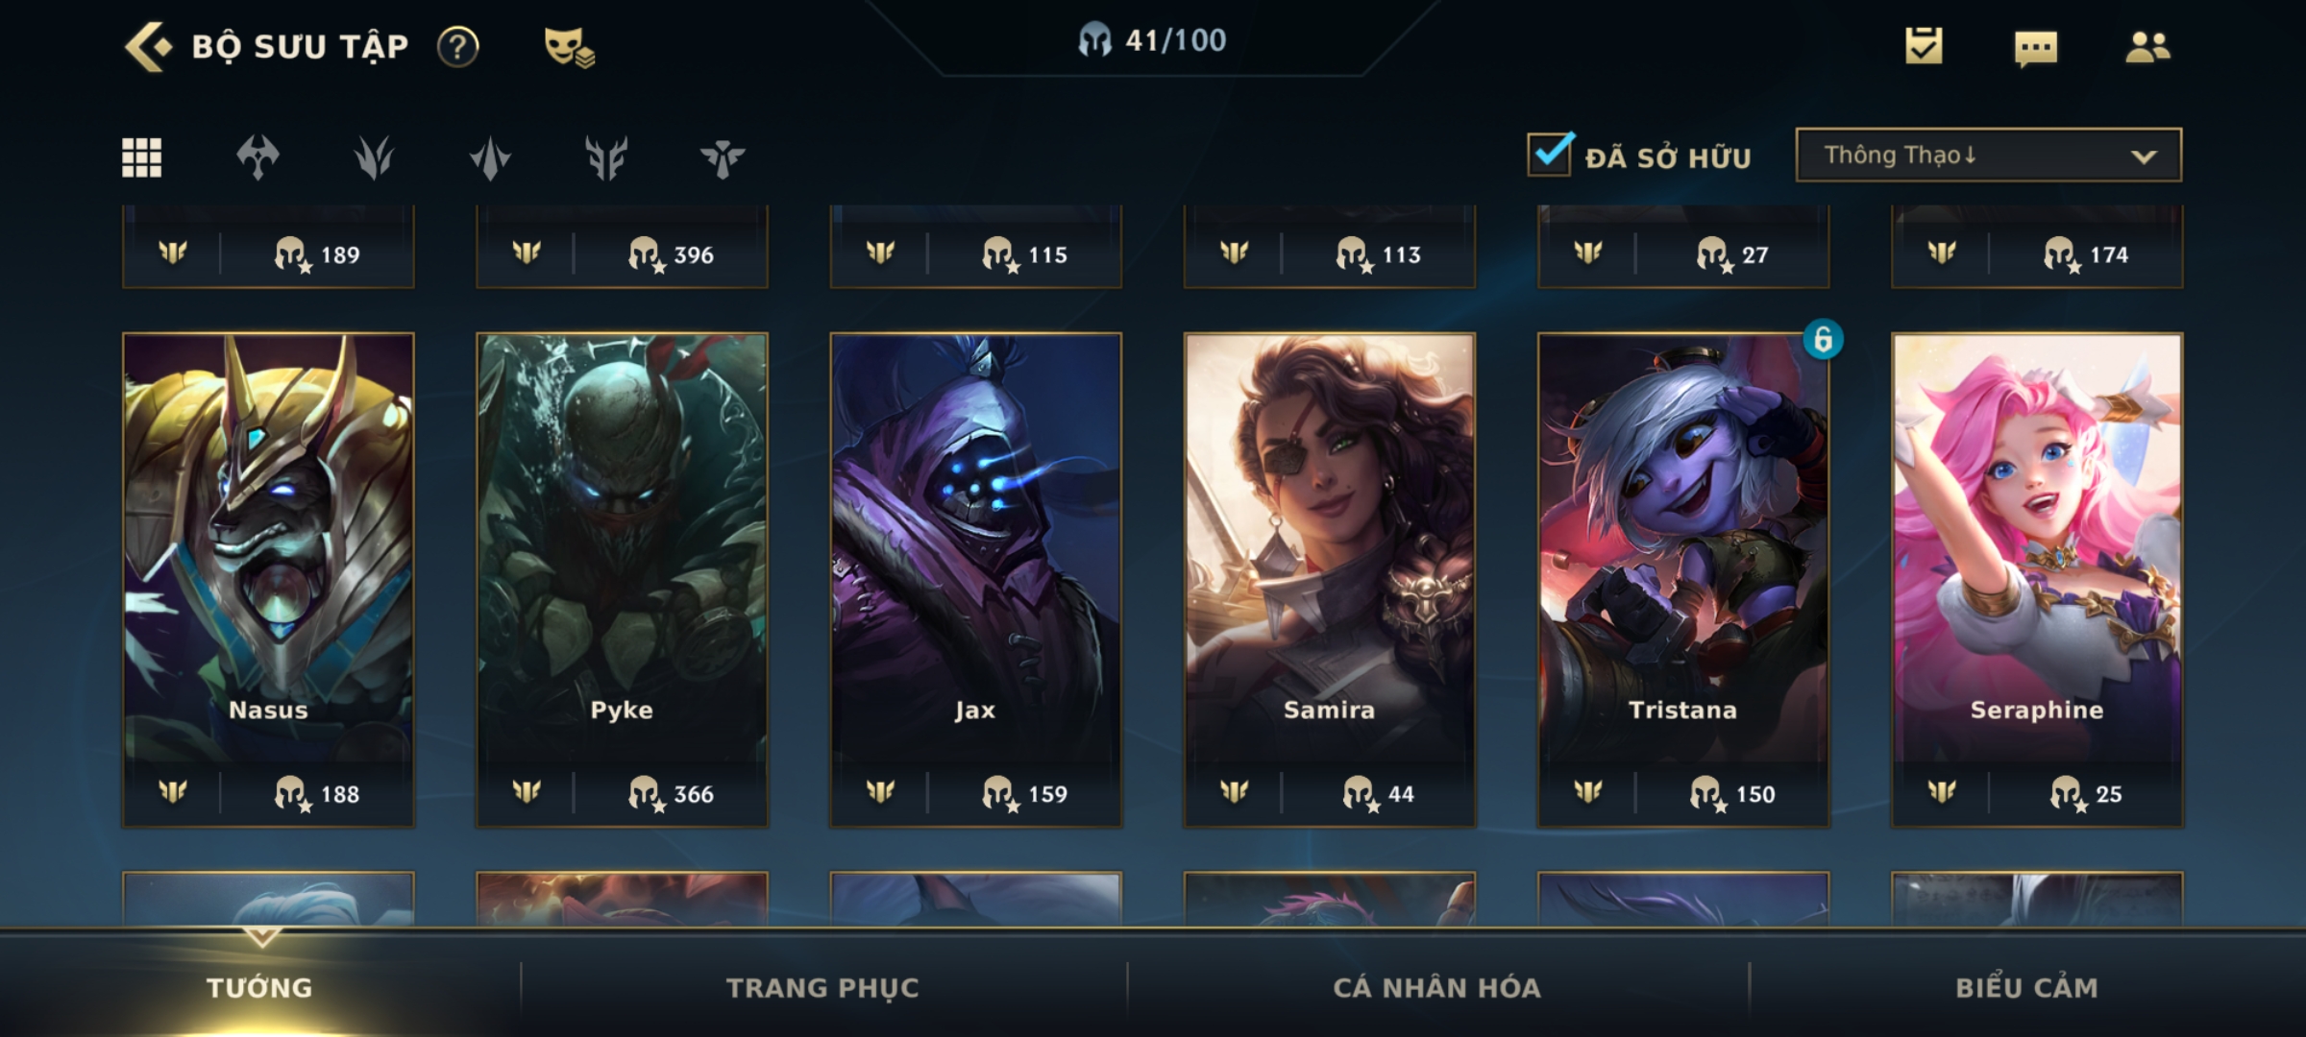Select the Tướng tab
Viewport: 2306px width, 1037px height.
[259, 987]
